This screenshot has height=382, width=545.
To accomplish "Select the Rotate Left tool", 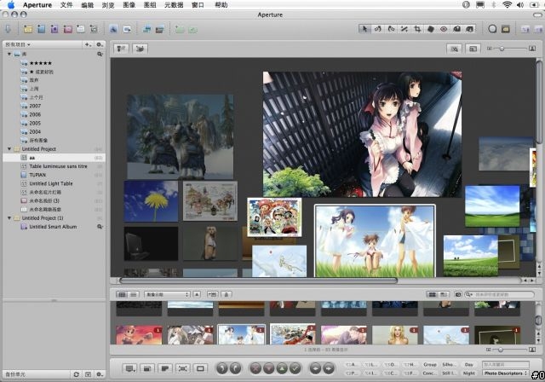I will 378,29.
